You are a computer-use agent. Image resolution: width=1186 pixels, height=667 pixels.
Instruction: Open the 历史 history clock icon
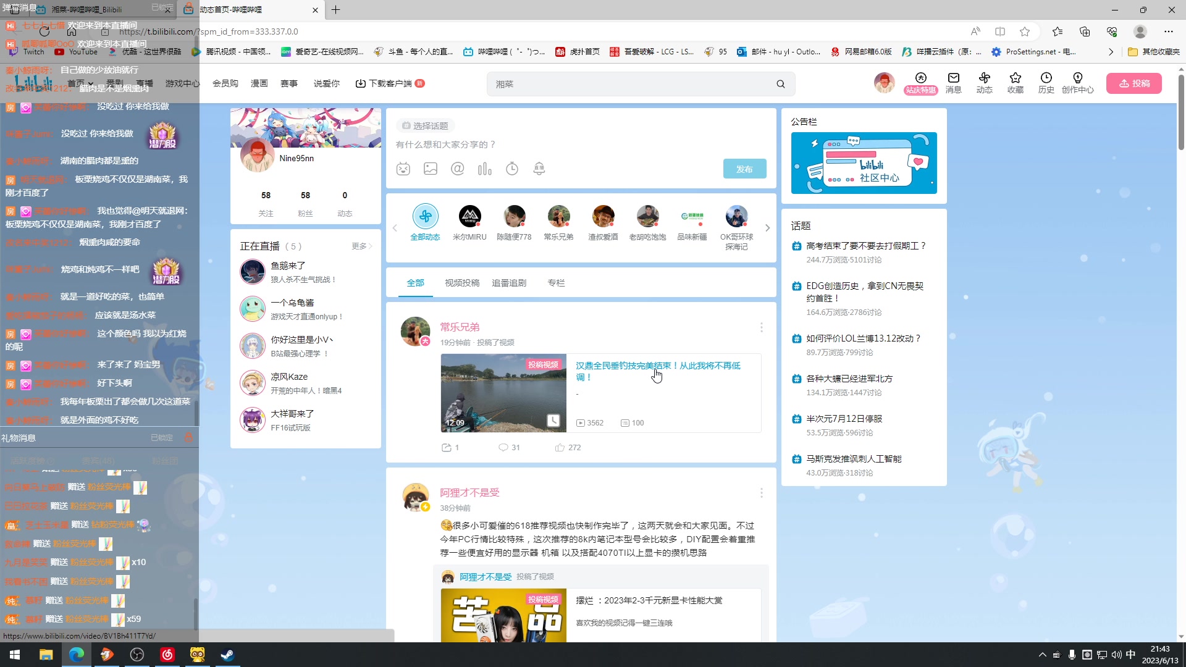point(1046,83)
